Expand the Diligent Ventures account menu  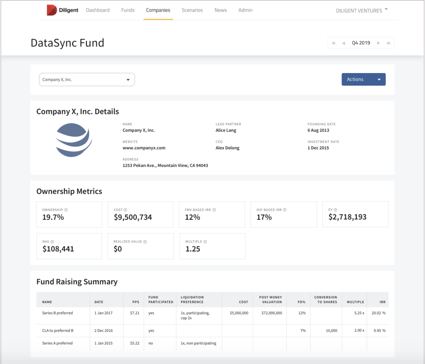tap(362, 10)
